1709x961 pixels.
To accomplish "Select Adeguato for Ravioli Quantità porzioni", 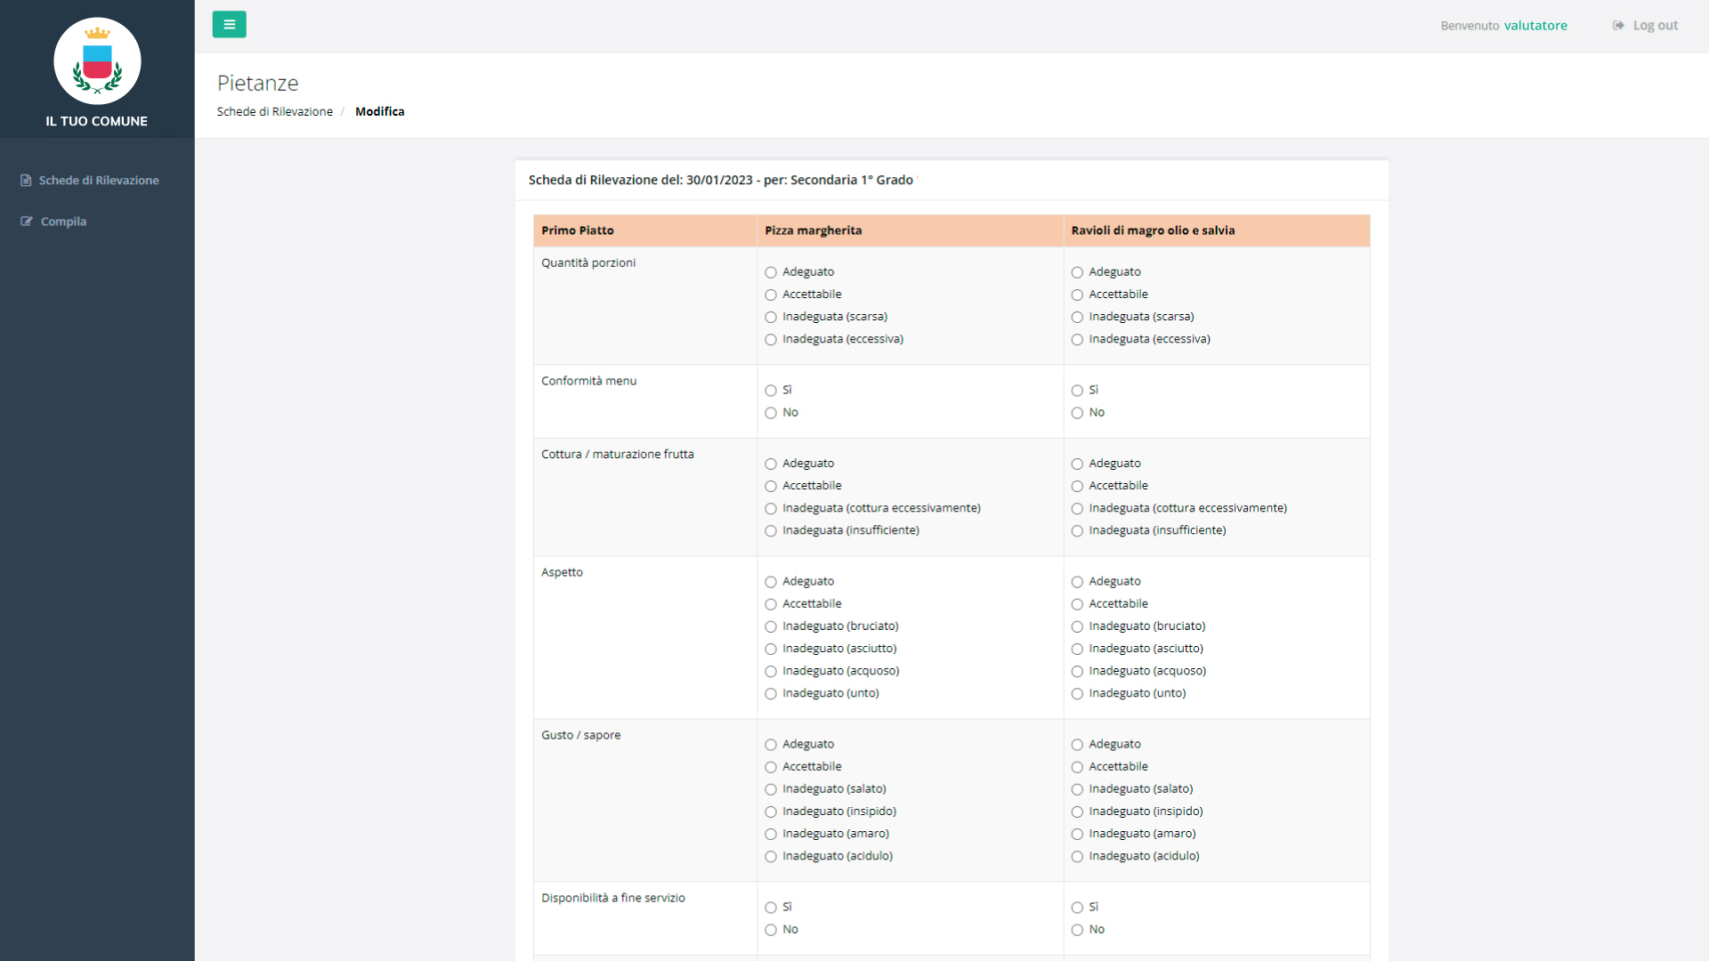I will click(1077, 272).
